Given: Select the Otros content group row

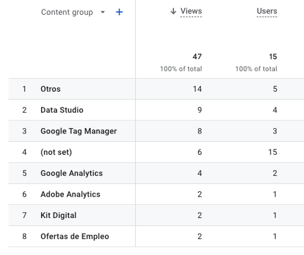Looking at the screenshot, I should coord(156,89).
